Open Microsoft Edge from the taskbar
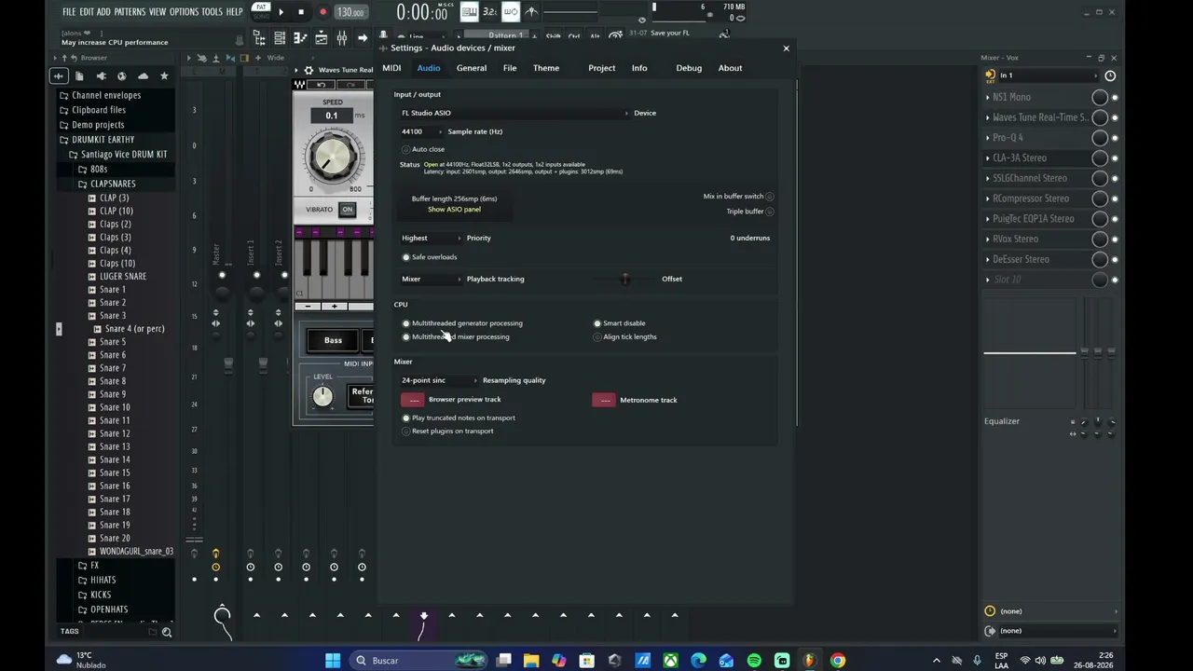 pos(698,661)
